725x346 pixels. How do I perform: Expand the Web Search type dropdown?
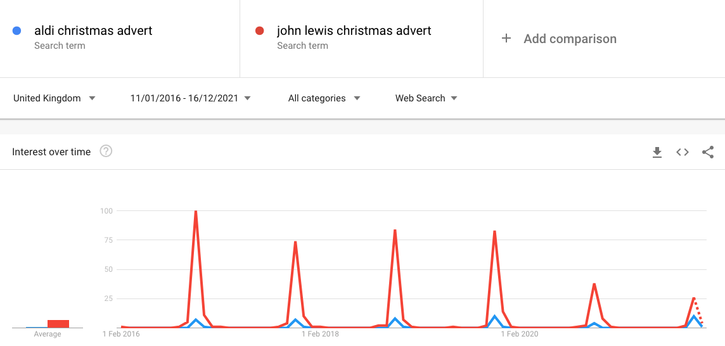click(x=427, y=98)
